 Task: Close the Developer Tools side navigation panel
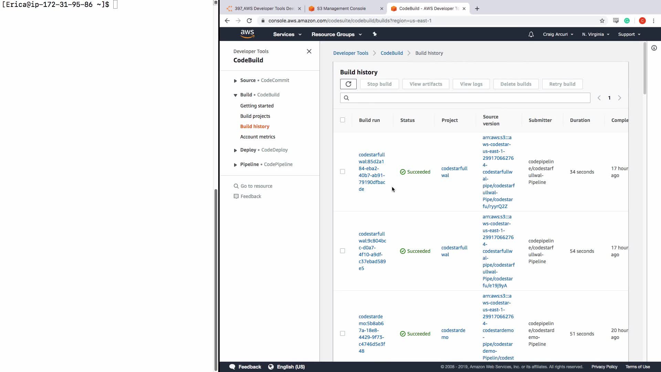pos(309,51)
